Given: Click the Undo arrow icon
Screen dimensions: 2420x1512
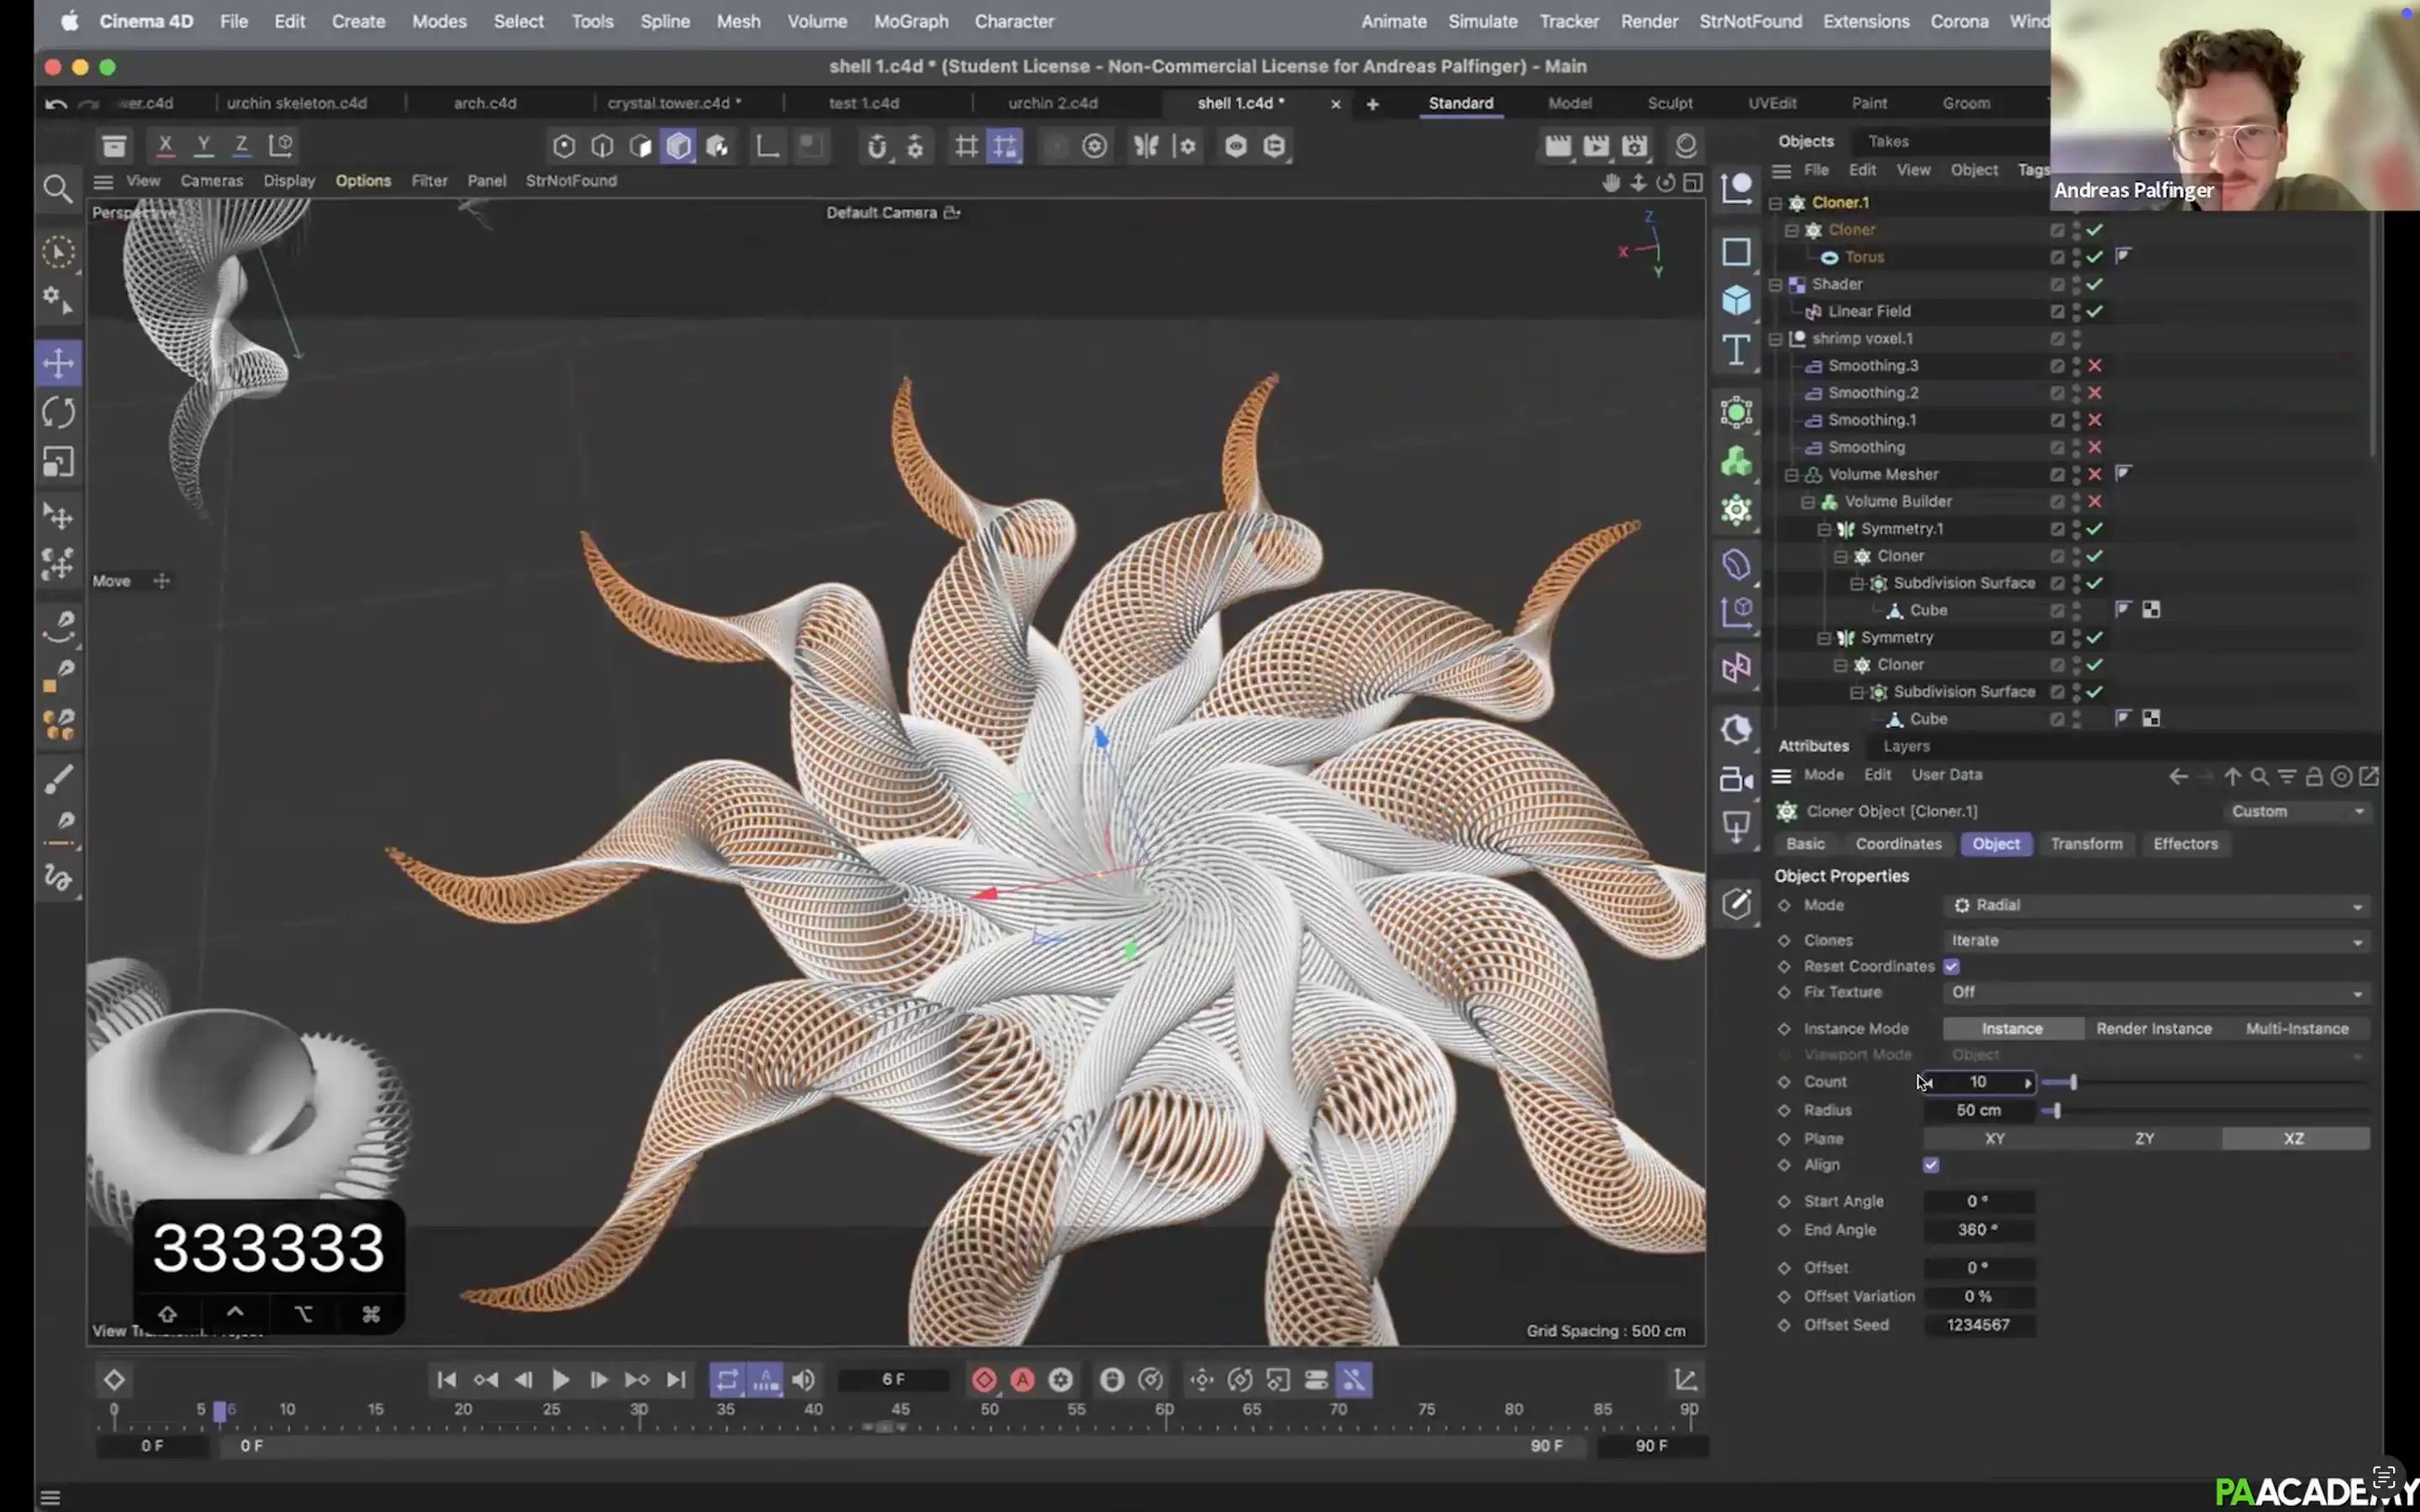Looking at the screenshot, I should 56,103.
